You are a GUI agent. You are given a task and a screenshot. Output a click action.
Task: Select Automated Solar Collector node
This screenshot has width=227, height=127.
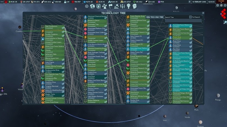pyautogui.click(x=95, y=33)
